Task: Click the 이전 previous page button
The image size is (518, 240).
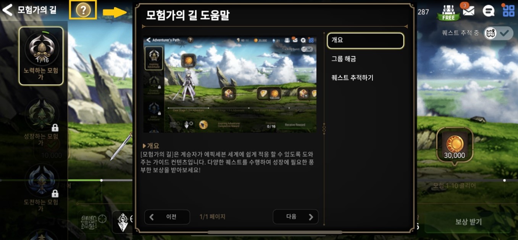Action: click(x=167, y=217)
